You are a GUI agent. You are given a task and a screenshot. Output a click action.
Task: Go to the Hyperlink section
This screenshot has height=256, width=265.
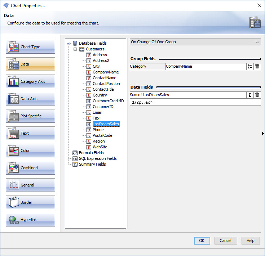[31, 220]
